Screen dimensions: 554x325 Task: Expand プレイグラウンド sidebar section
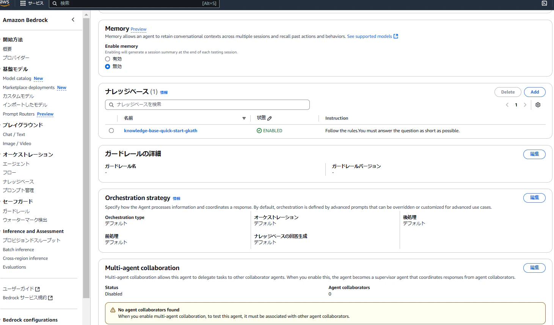[x=23, y=125]
